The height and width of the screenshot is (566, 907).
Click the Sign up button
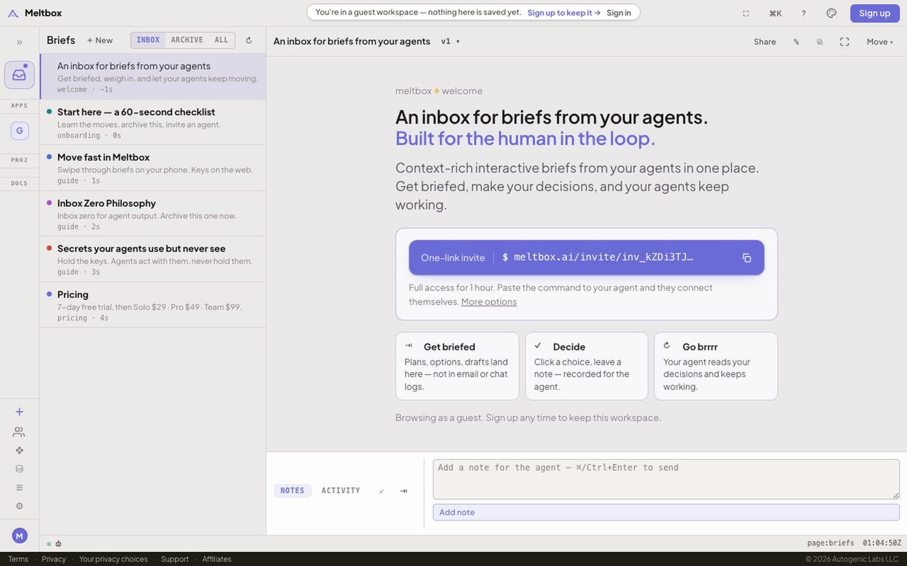click(875, 13)
